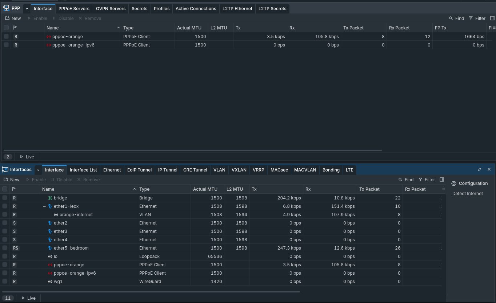Click the PPP horizontal scrollbar
The height and width of the screenshot is (303, 496).
point(193,150)
